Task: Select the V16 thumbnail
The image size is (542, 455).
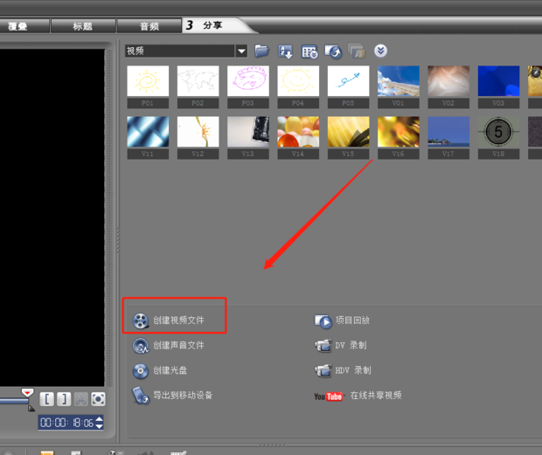Action: (x=399, y=132)
